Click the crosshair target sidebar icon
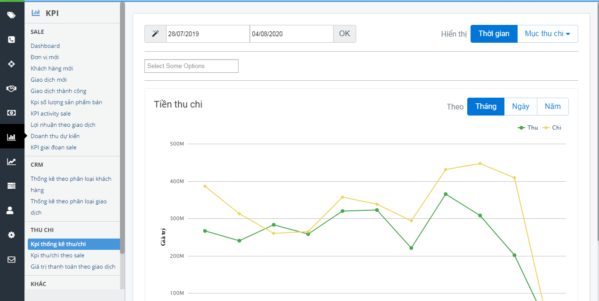The width and height of the screenshot is (599, 301). pyautogui.click(x=12, y=64)
